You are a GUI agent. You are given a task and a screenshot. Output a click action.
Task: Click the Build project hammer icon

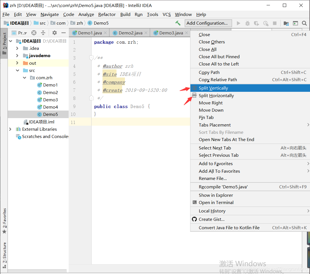click(x=178, y=23)
